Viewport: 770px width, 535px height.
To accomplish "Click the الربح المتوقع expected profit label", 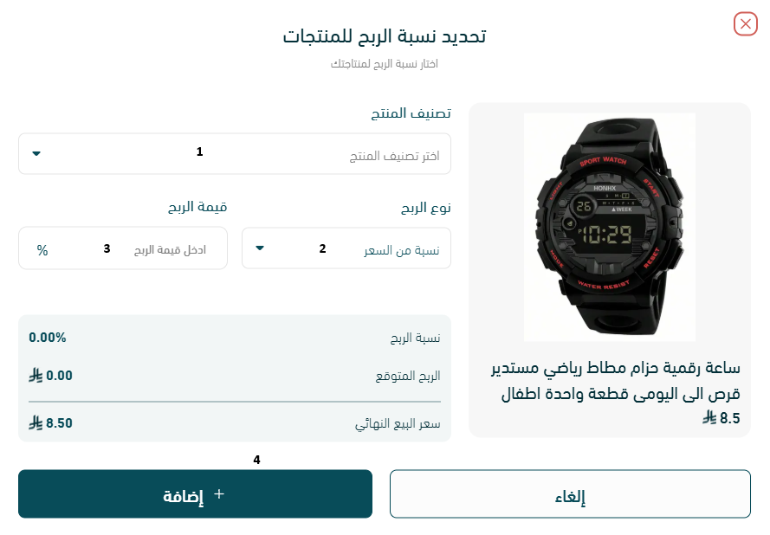I will [408, 376].
